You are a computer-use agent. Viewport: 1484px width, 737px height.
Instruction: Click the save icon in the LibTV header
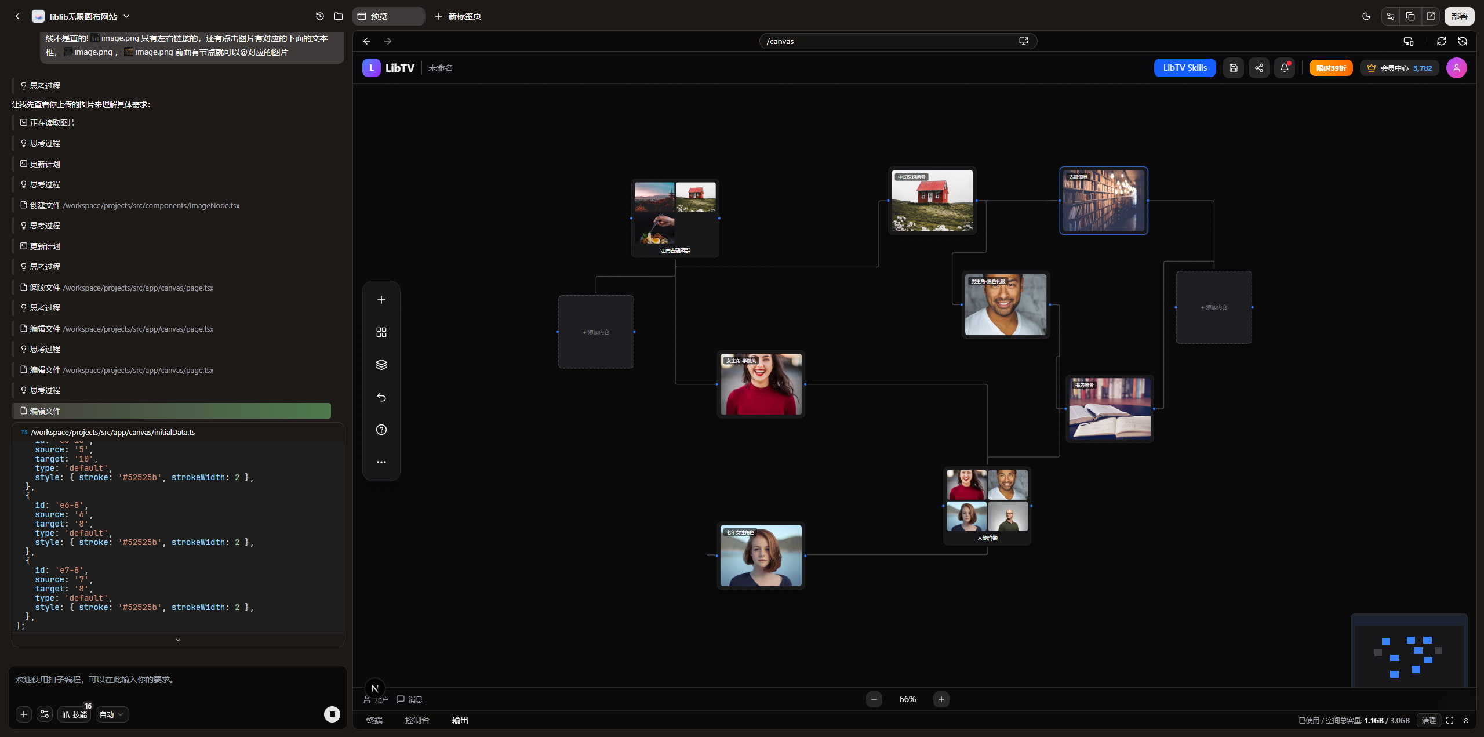1233,68
